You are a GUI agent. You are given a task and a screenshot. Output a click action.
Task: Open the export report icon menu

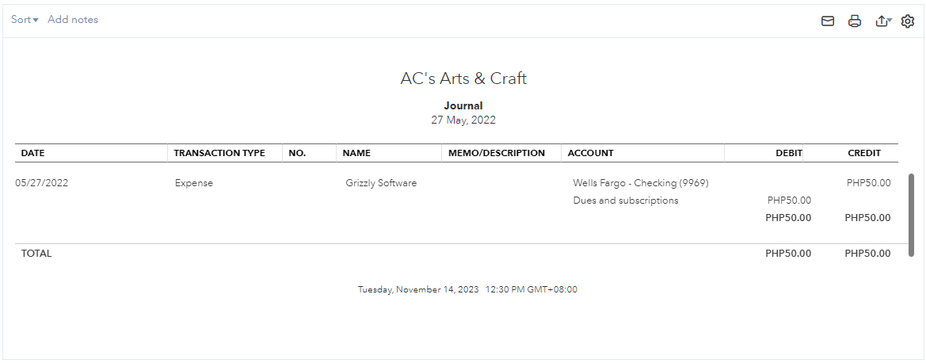pyautogui.click(x=882, y=21)
